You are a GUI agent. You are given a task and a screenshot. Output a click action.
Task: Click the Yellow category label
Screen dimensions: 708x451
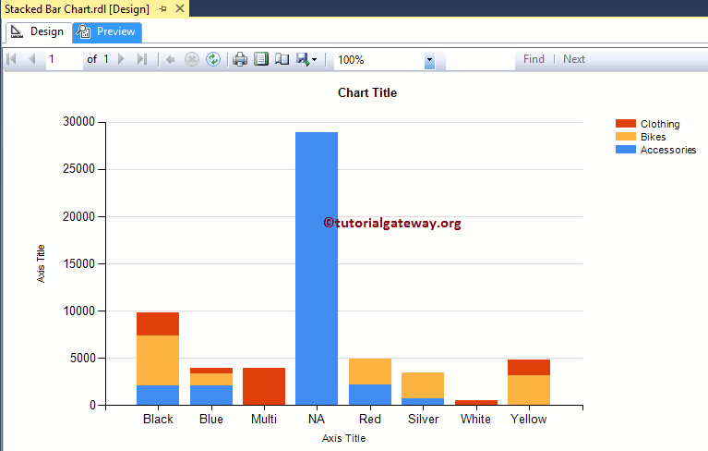(x=528, y=419)
